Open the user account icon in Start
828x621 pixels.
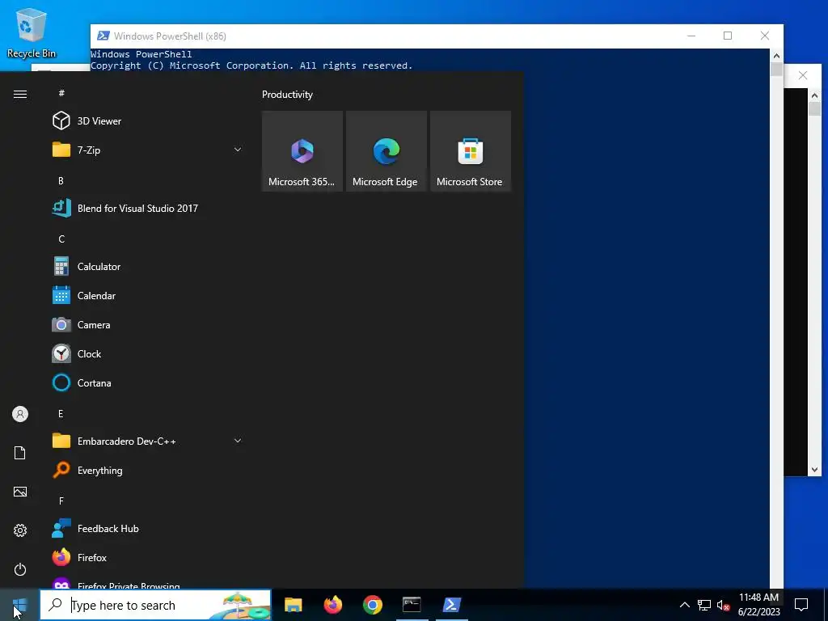(x=20, y=414)
